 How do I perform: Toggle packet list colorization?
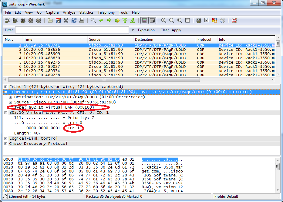tap(144, 20)
